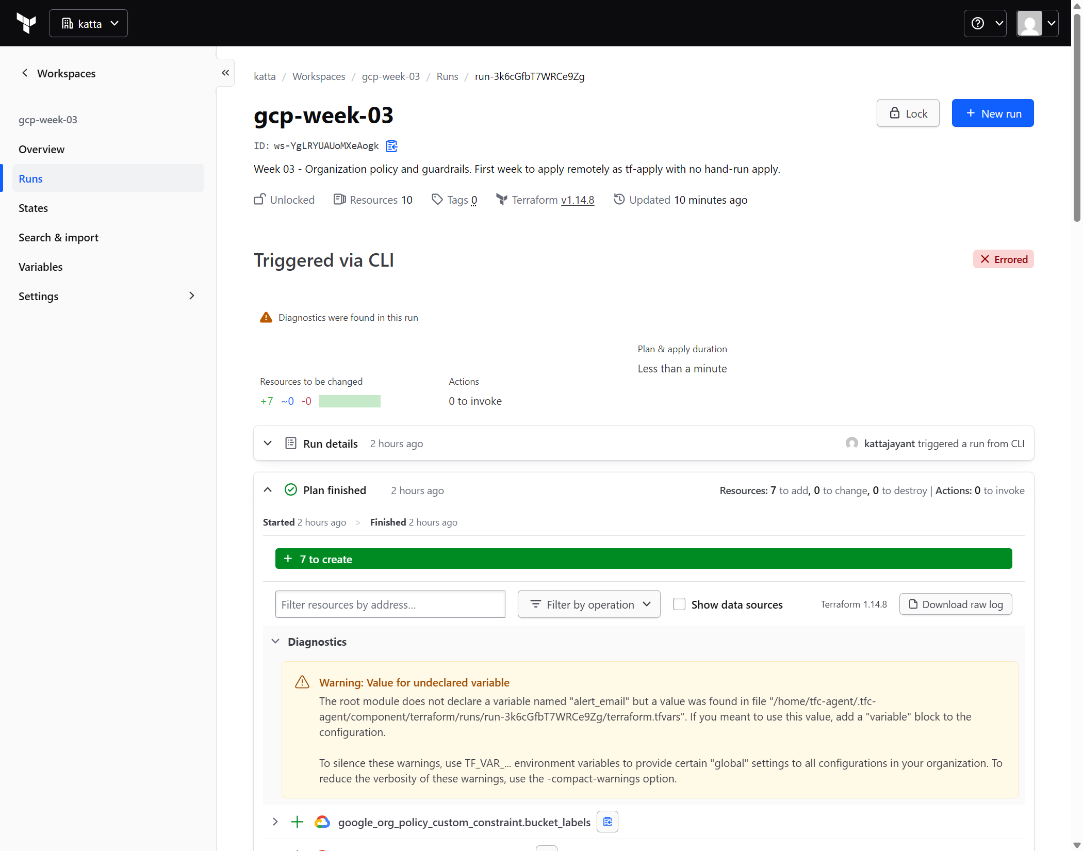Click the Terraform icon in metadata row
Viewport: 1083px width, 851px height.
pyautogui.click(x=502, y=199)
